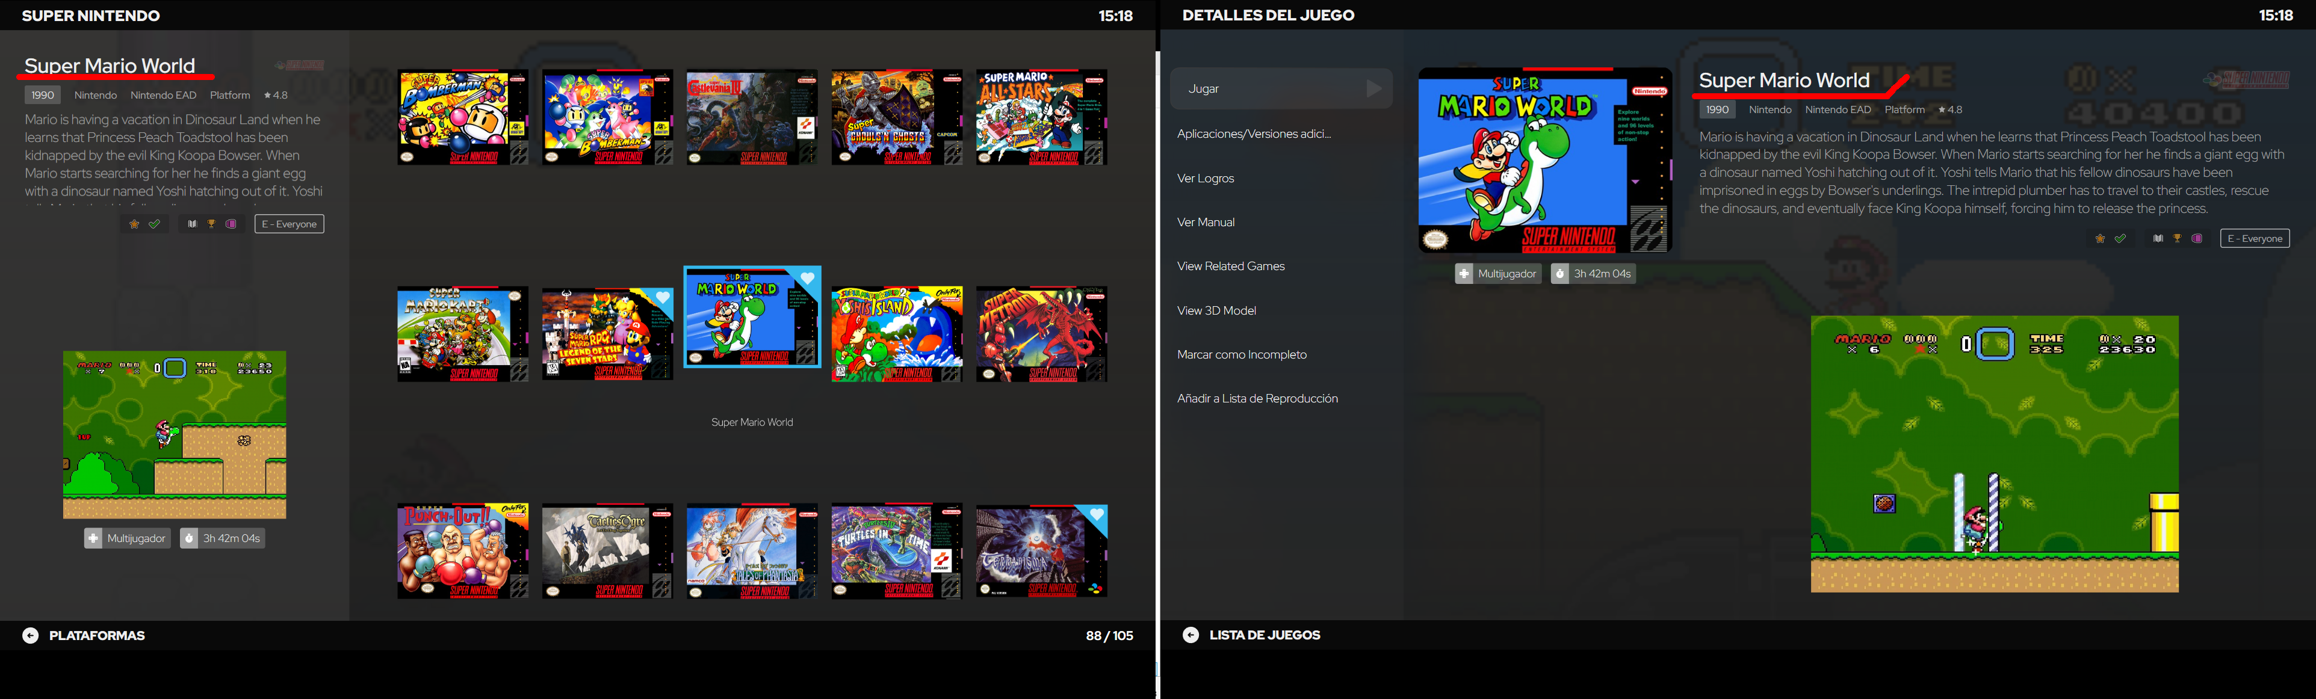Select the Tales of Phantasia cover
Image resolution: width=2316 pixels, height=699 pixels.
[752, 551]
